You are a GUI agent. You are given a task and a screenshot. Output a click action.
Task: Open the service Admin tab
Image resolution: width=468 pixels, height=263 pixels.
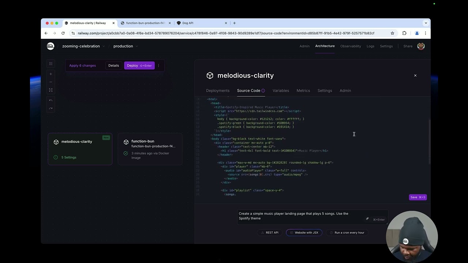click(x=345, y=91)
